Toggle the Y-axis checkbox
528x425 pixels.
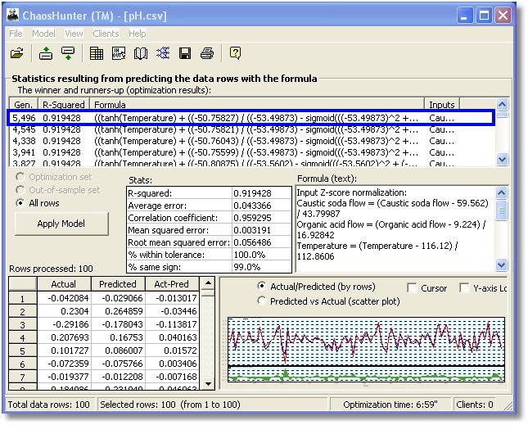[x=464, y=288]
